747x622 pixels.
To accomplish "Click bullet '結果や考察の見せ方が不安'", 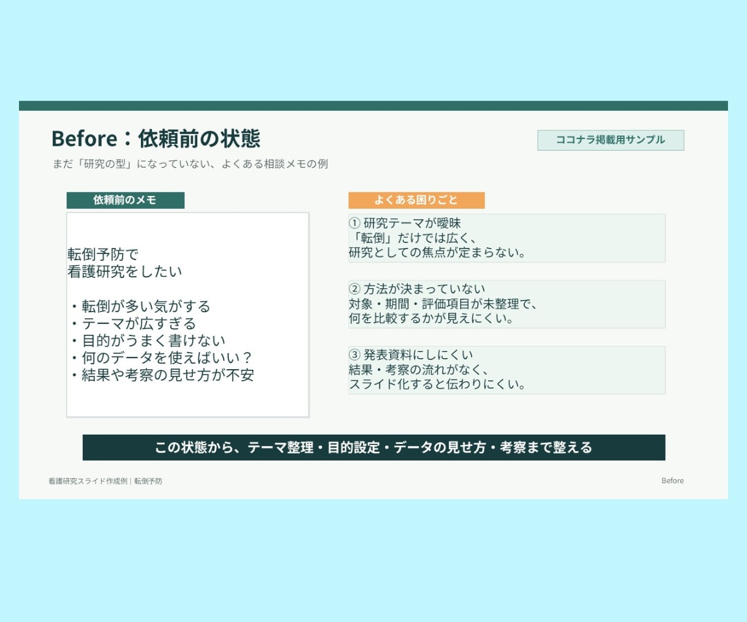I will [162, 375].
